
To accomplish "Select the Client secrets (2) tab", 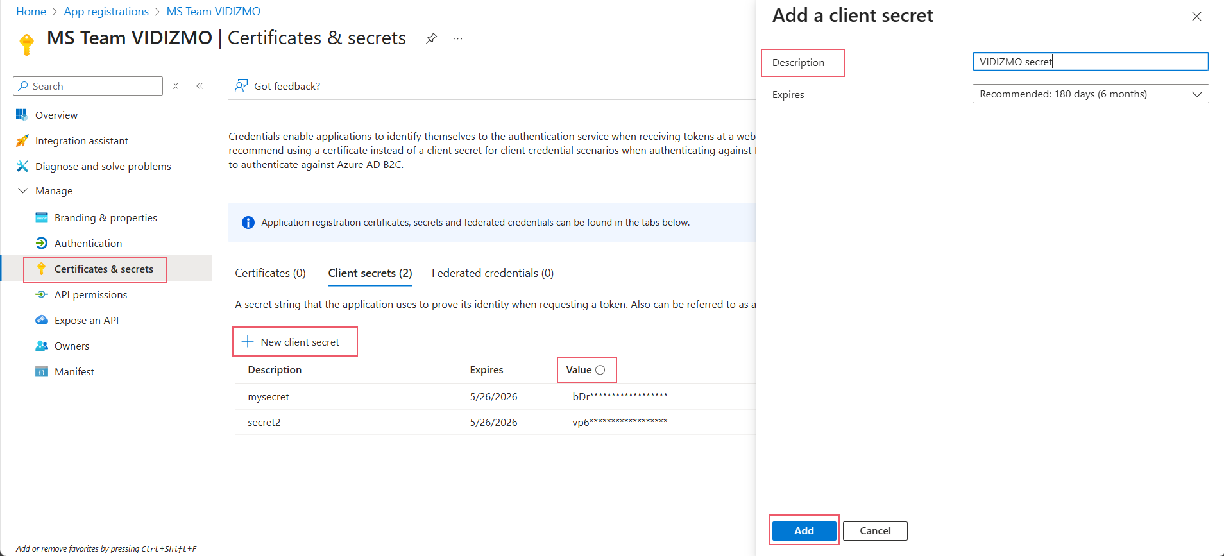I will tap(370, 273).
